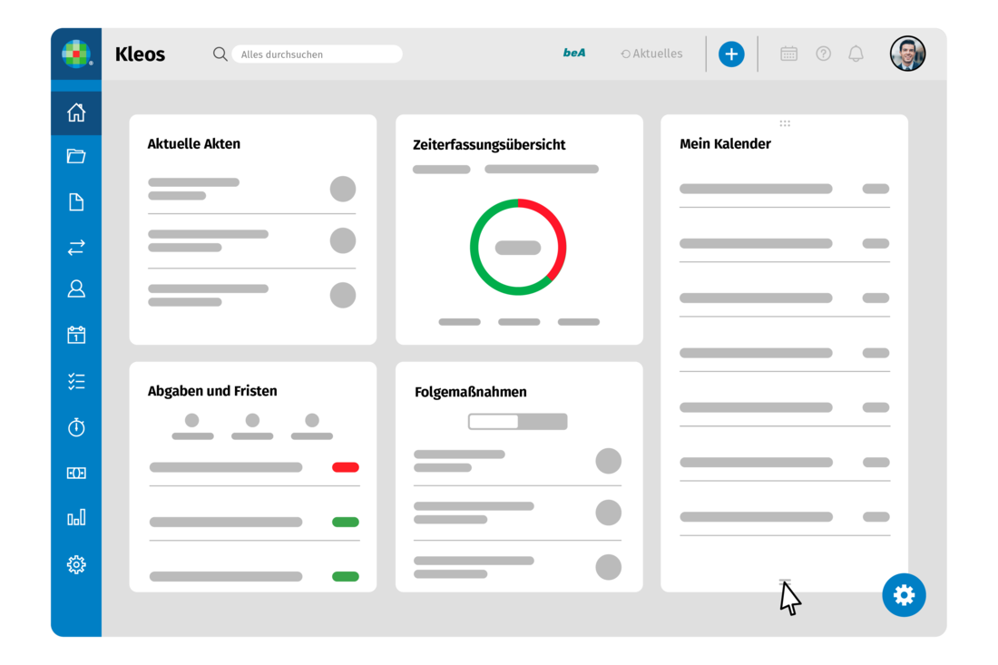Click the Alles durchsuchen search field
Viewport: 998px width, 665px height.
(317, 54)
